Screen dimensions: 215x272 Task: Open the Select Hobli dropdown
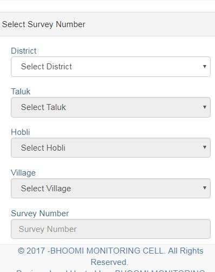point(110,148)
